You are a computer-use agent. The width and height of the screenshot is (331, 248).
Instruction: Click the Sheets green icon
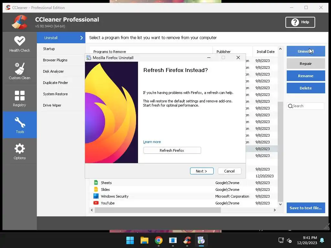coord(96,183)
